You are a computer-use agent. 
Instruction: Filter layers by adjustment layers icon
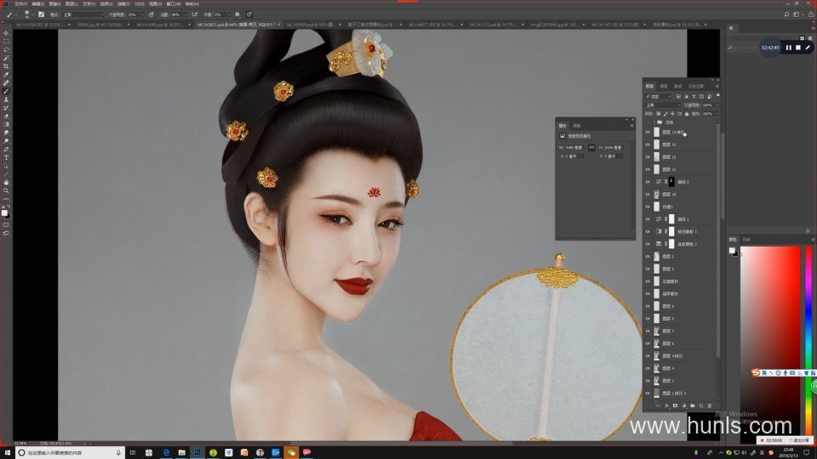(686, 96)
